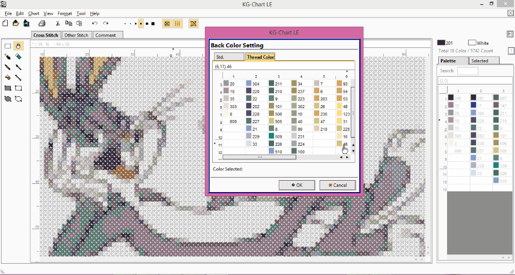The width and height of the screenshot is (515, 275).
Task: Select the Thread Color tab
Action: click(x=261, y=57)
